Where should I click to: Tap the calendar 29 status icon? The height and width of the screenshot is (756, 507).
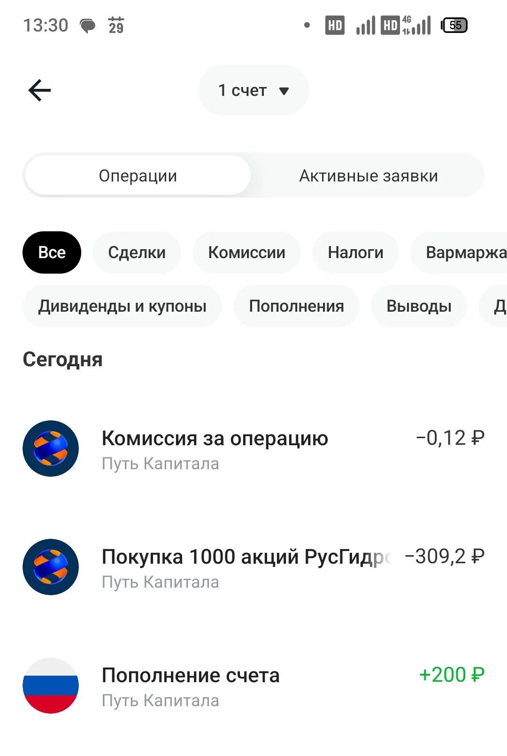point(116,25)
